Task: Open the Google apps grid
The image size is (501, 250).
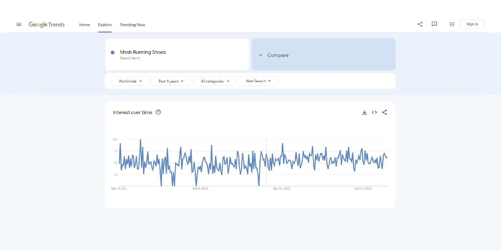Action: 452,24
